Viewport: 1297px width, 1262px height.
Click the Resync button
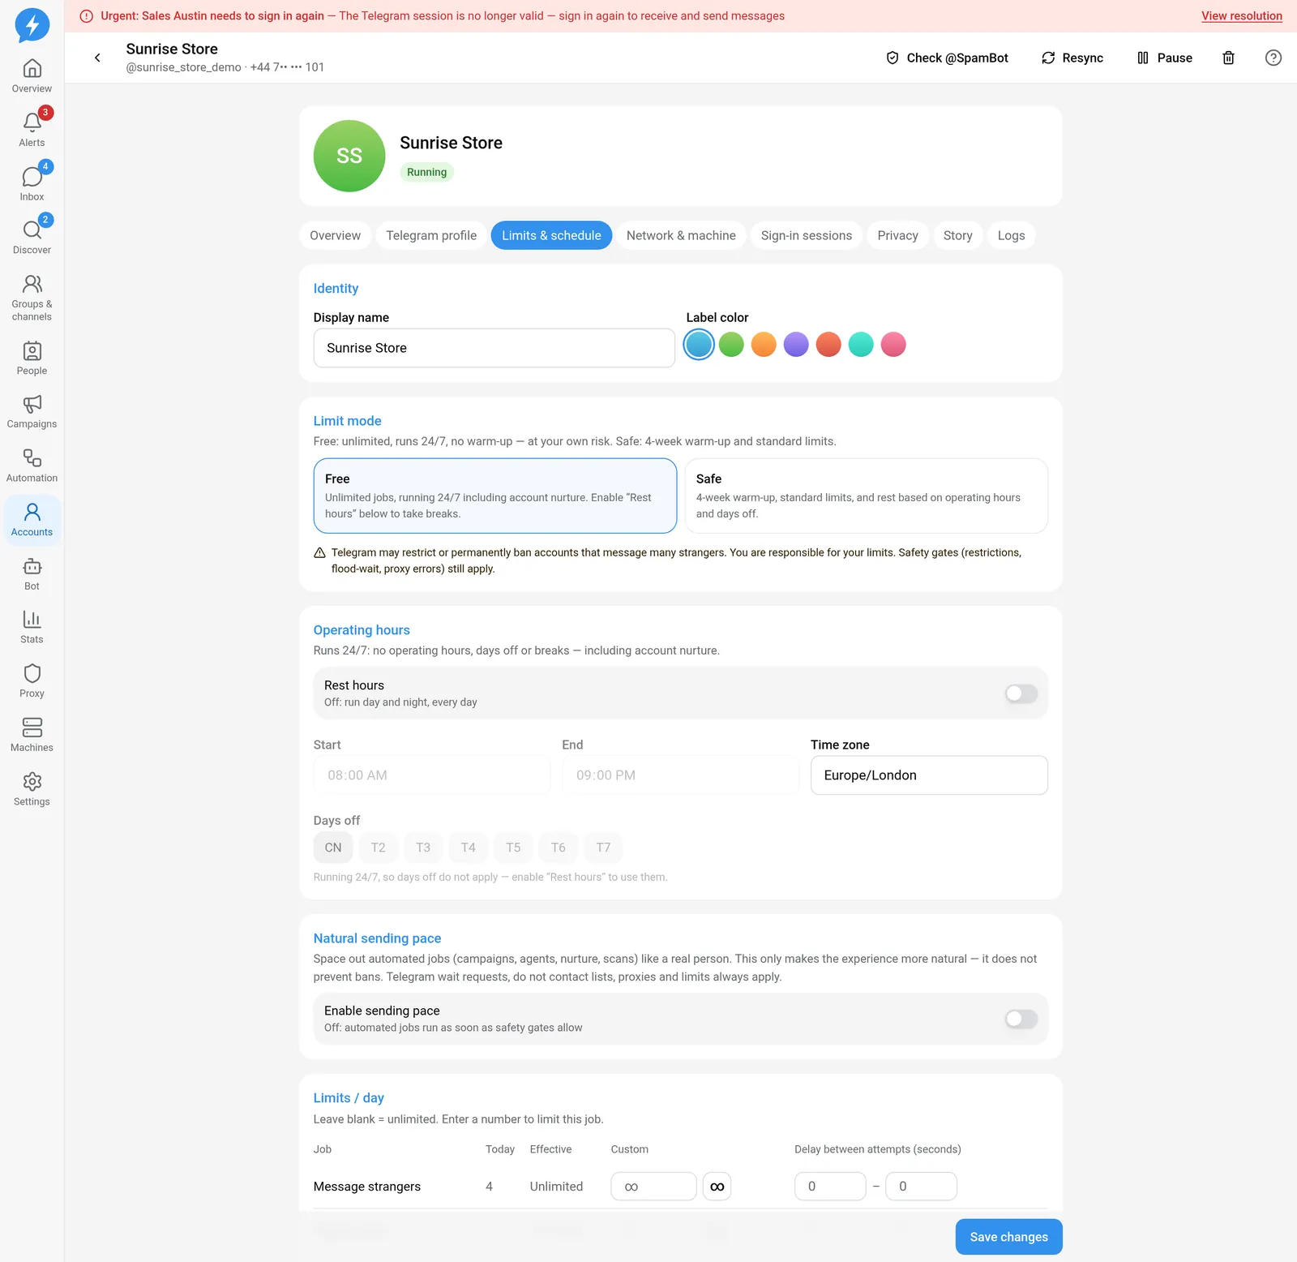(1072, 58)
